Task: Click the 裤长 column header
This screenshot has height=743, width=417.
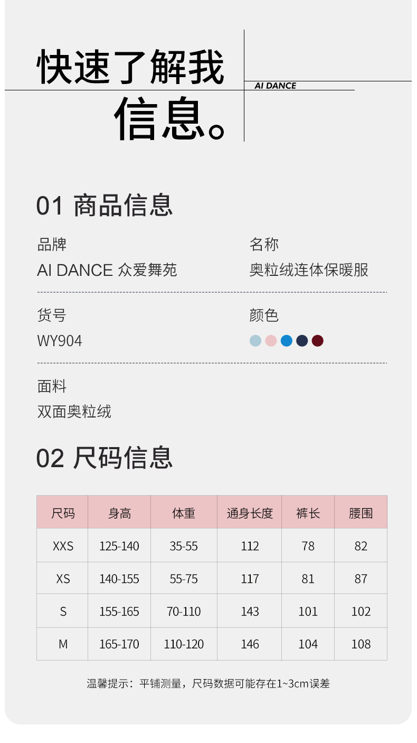Action: 308,513
